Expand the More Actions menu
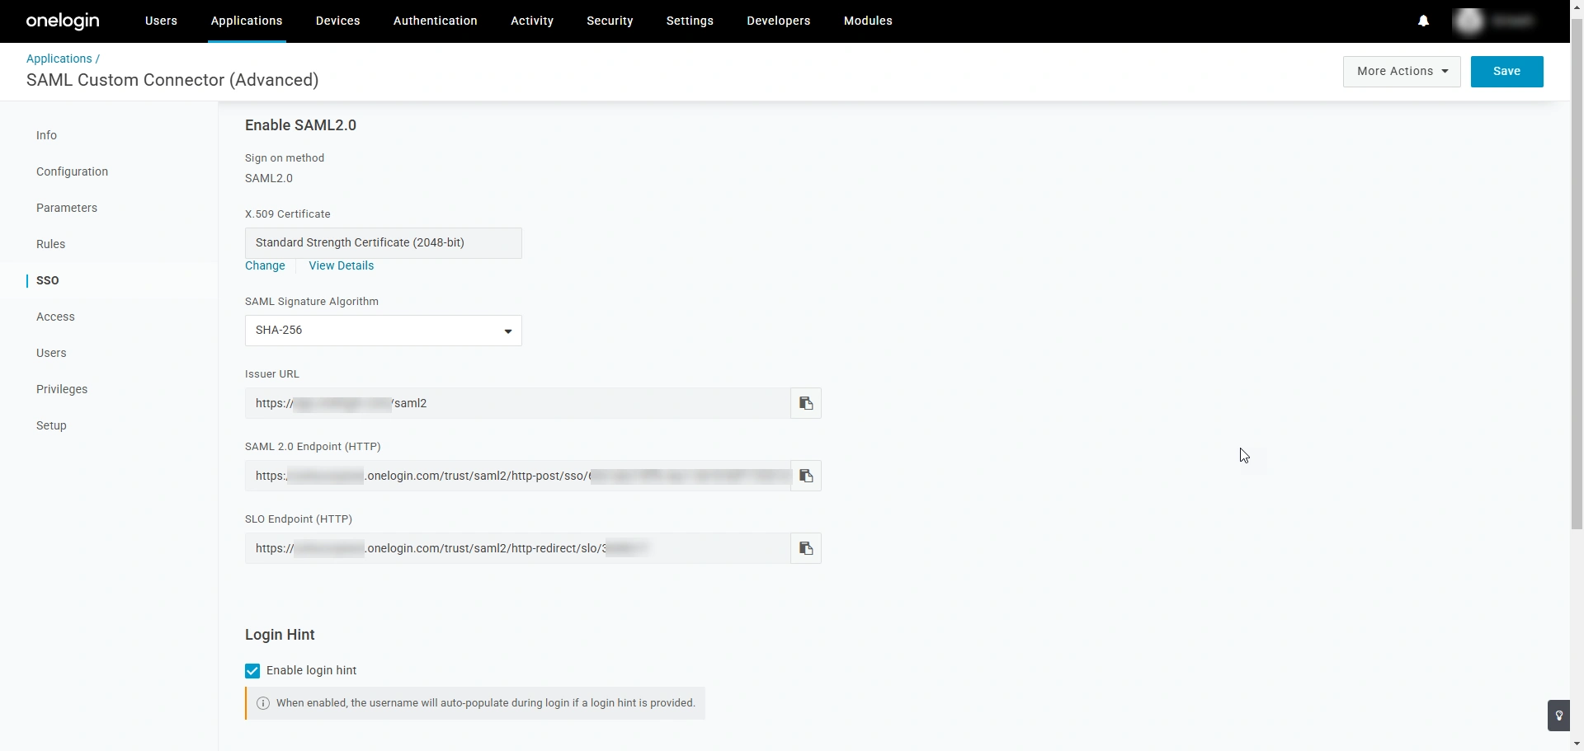 (1401, 72)
